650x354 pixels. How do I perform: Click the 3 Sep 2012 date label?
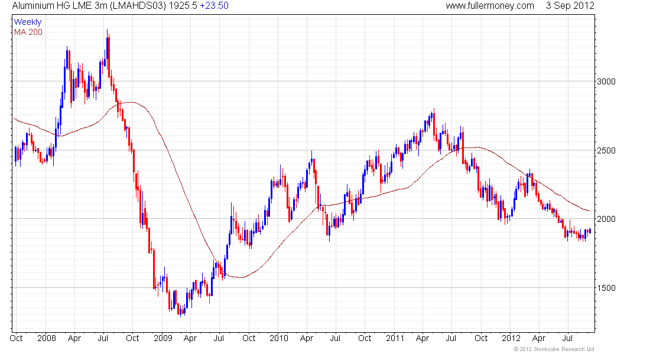coord(570,6)
